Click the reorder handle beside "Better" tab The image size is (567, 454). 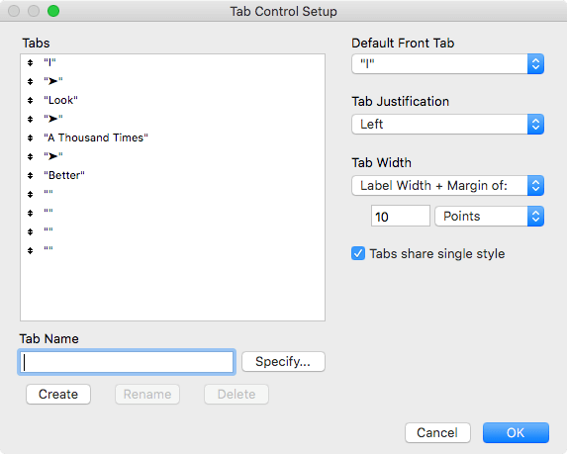coord(30,175)
